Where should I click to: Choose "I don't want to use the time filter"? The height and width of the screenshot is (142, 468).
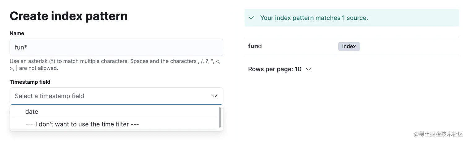coord(82,124)
